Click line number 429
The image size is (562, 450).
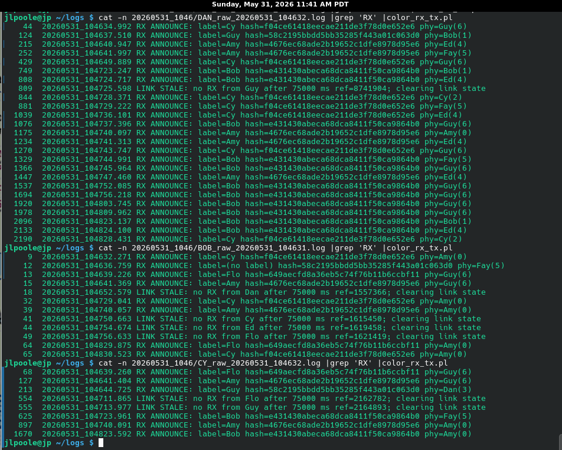(x=25, y=62)
